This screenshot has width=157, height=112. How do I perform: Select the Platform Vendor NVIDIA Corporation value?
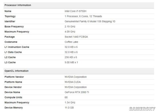pyautogui.click(x=76, y=77)
